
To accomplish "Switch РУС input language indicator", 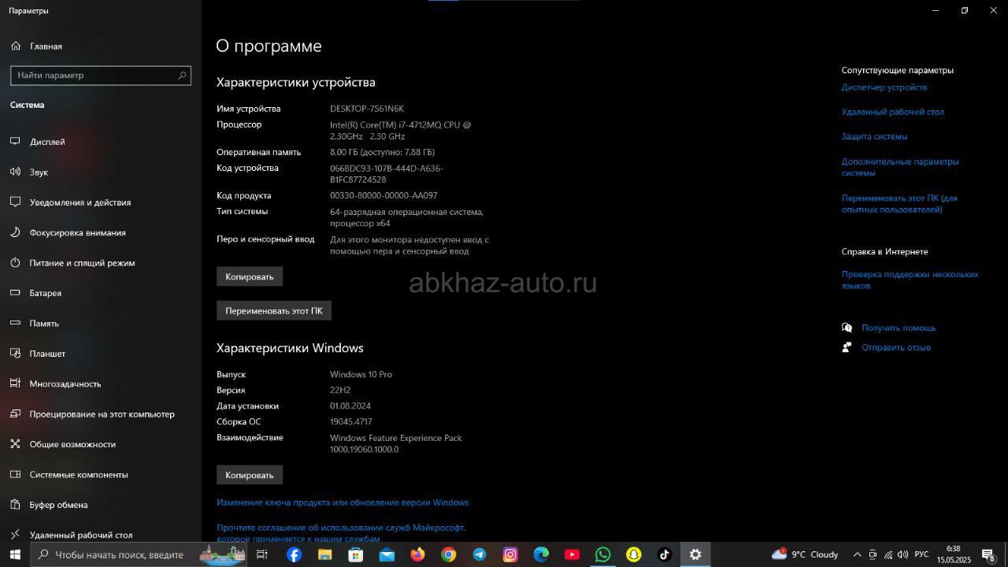I will (x=921, y=554).
